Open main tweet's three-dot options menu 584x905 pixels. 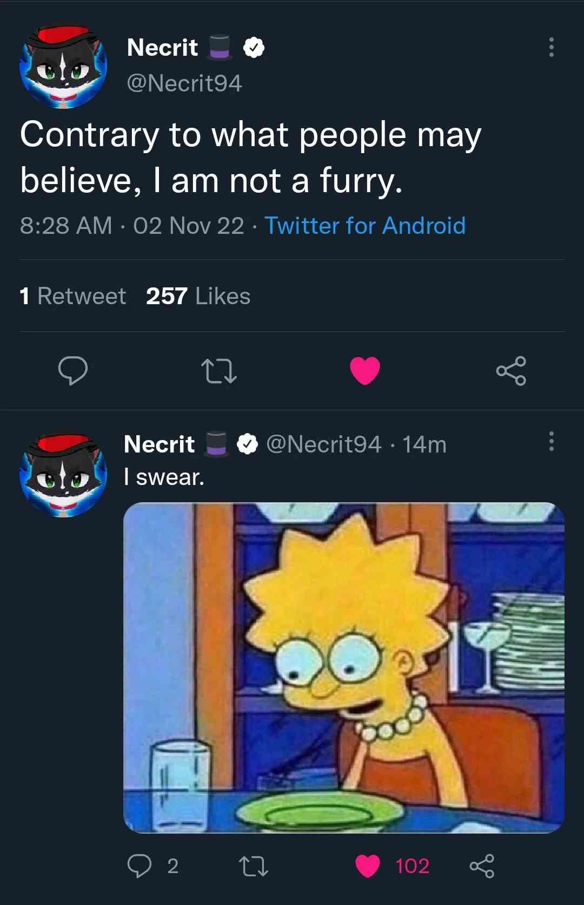click(551, 48)
